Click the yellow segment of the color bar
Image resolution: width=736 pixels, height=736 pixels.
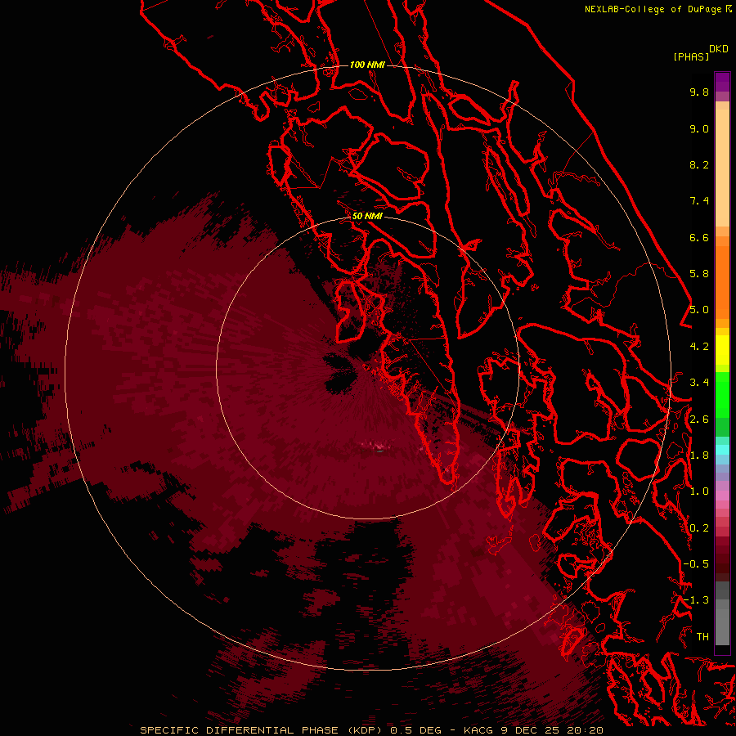(722, 350)
